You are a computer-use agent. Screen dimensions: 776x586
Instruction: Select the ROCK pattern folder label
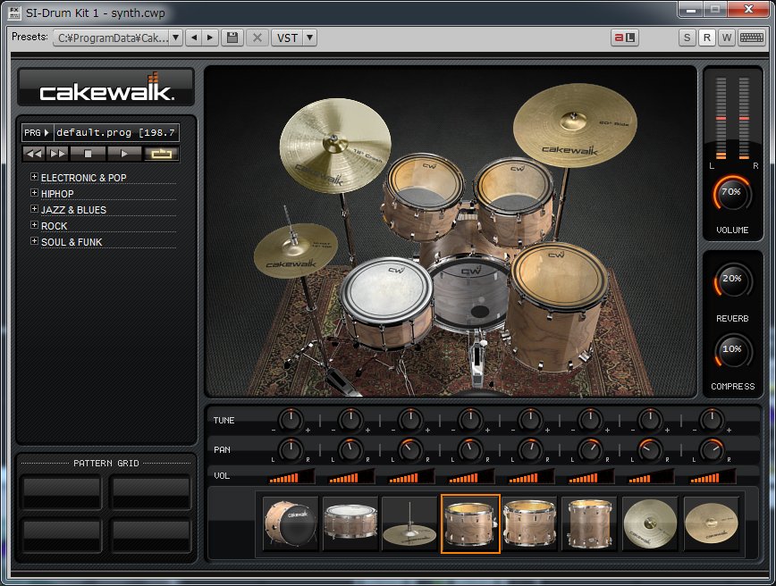click(54, 226)
